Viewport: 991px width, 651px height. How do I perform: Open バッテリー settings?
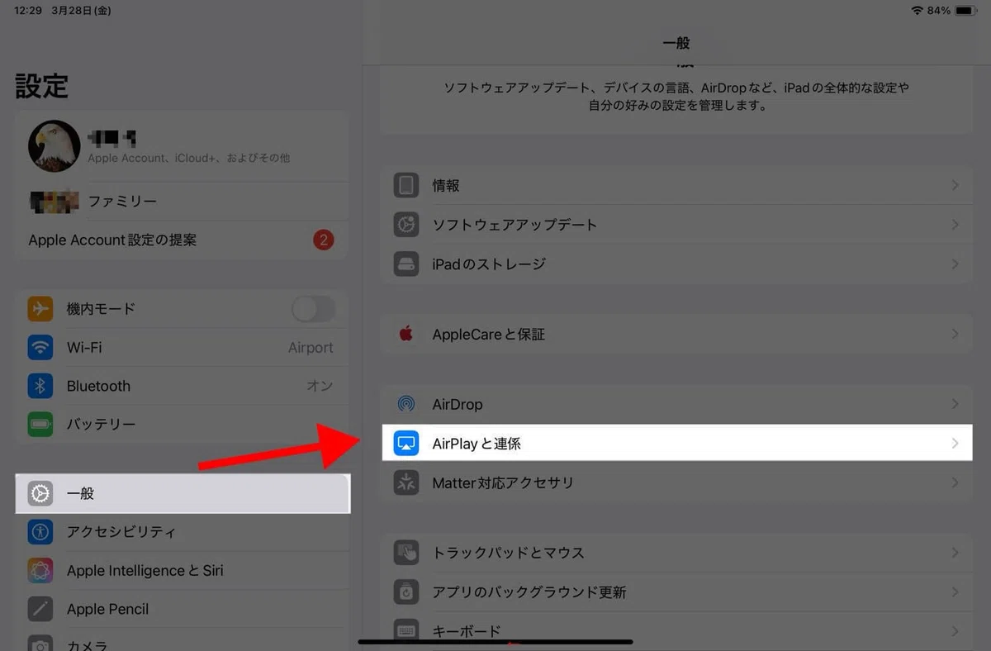pos(183,425)
